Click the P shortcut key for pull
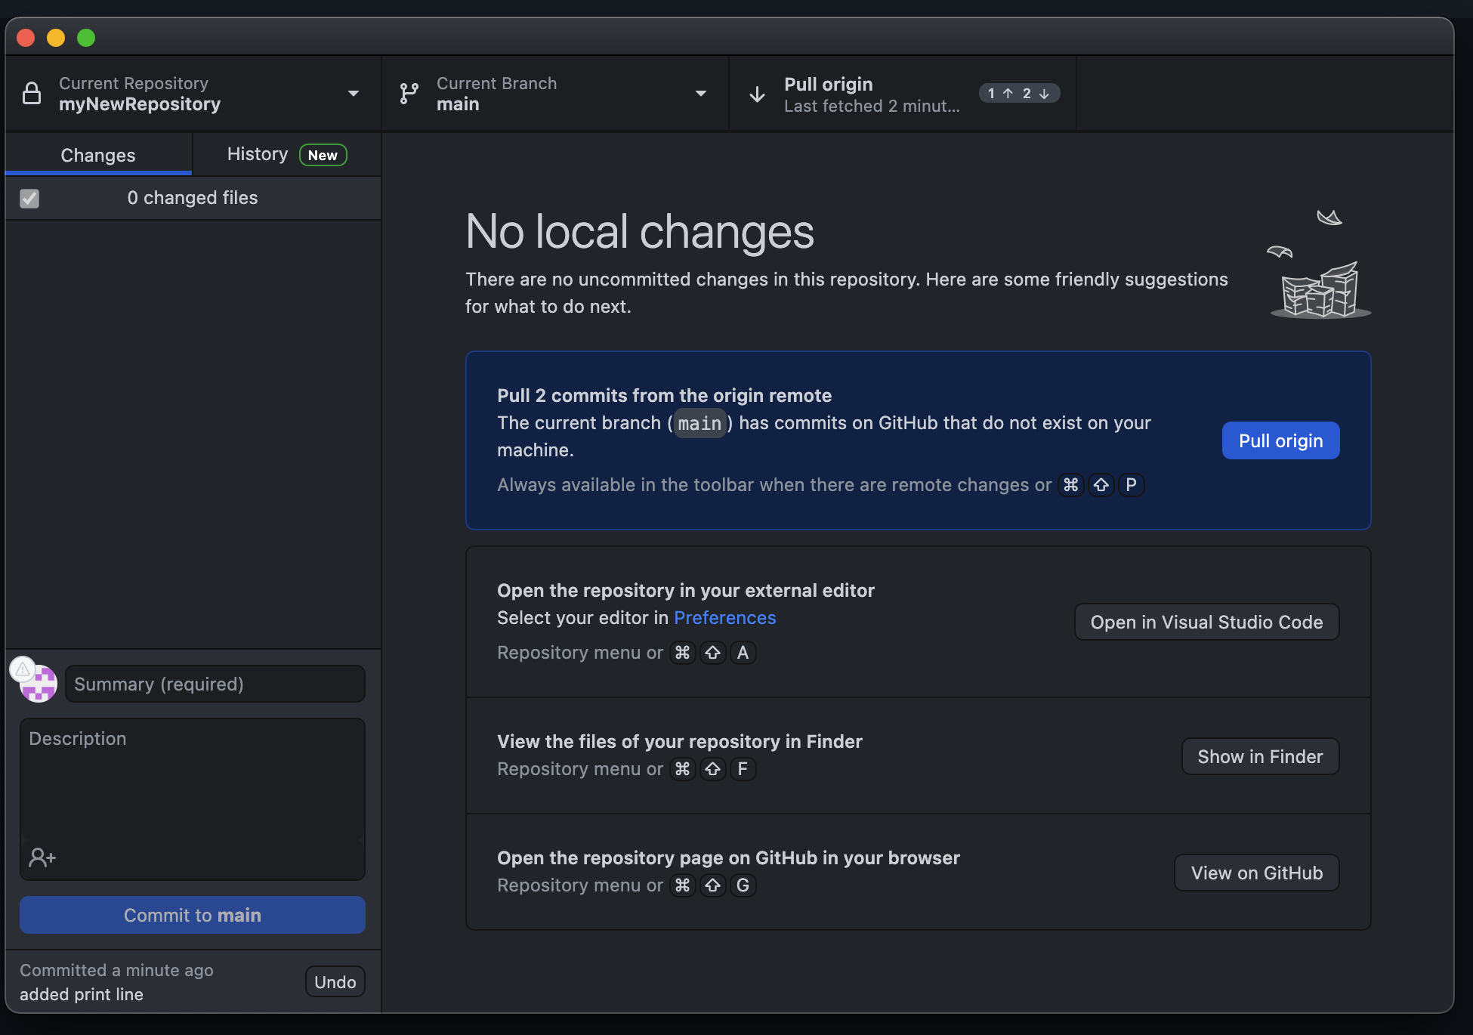 [x=1131, y=485]
